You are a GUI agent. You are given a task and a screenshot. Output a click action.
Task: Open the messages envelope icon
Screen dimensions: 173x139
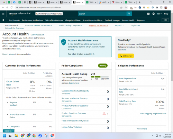click(148, 14)
